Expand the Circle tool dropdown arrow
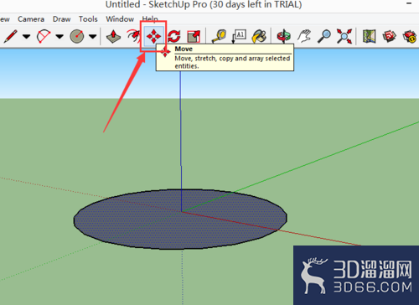This screenshot has height=305, width=419. 93,36
